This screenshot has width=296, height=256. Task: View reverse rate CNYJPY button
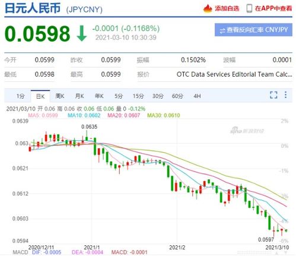point(253,30)
